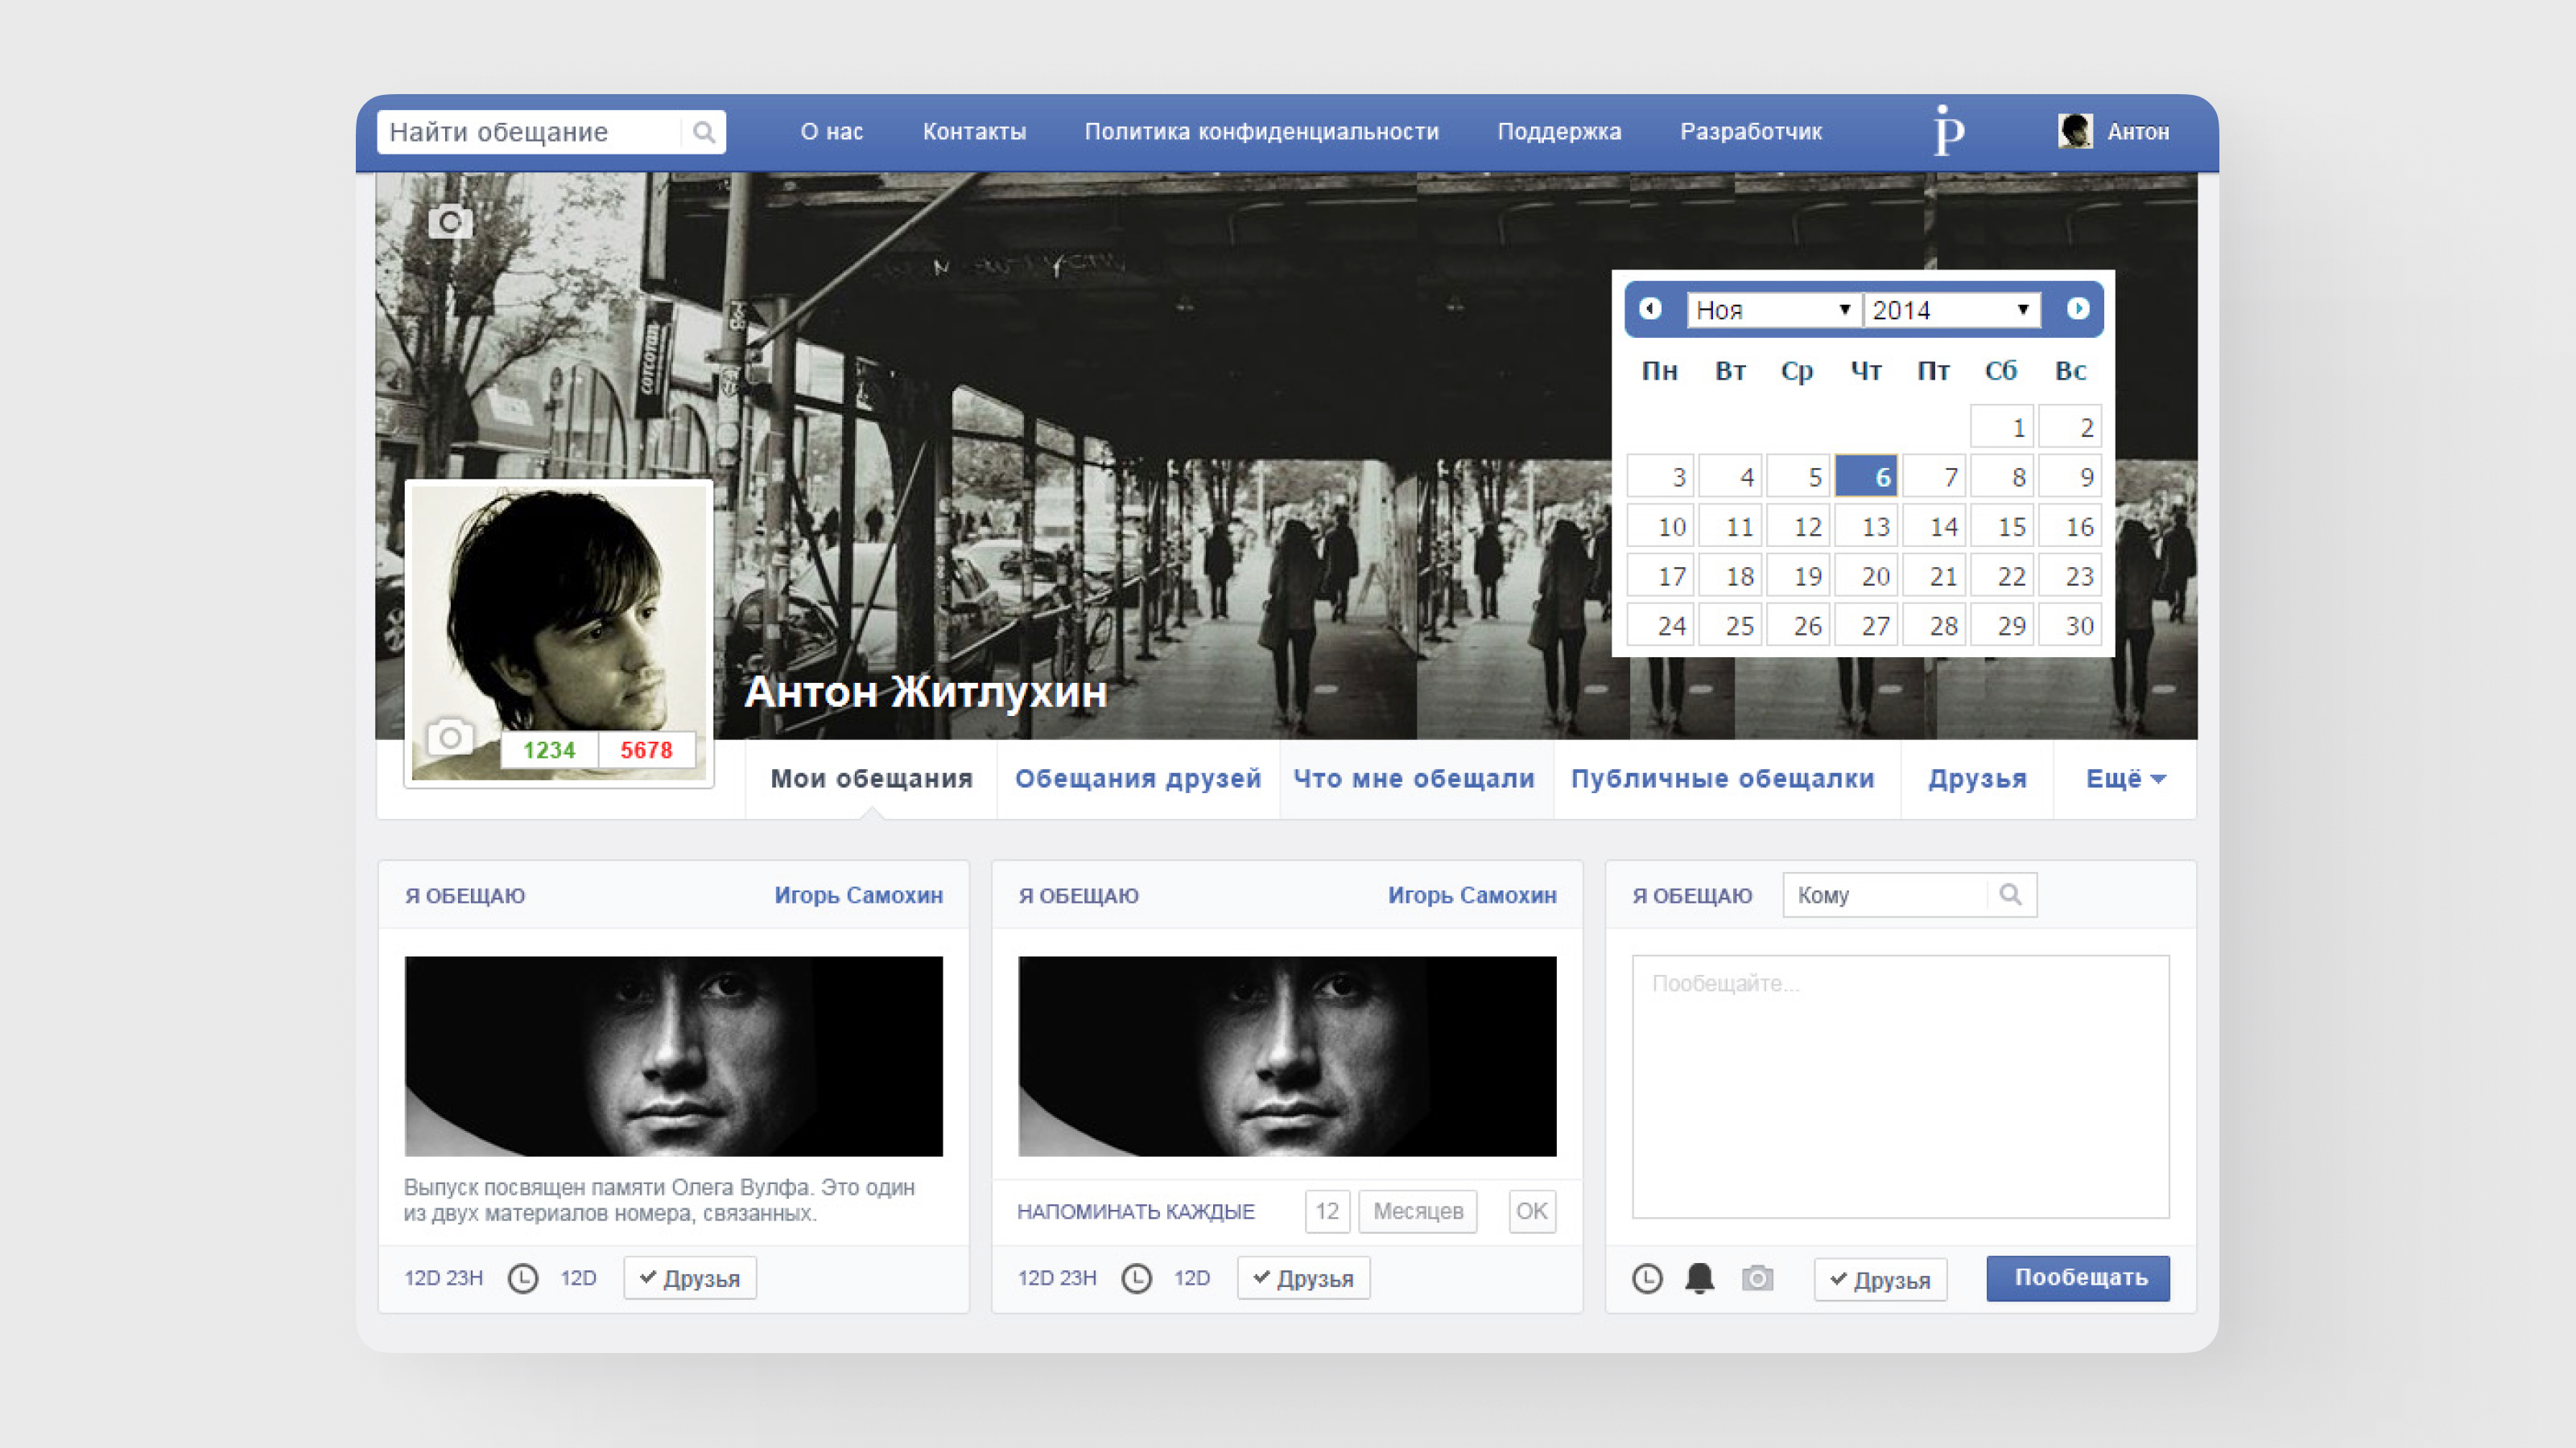The image size is (2576, 1448).
Task: Click 12D 23H timer in second card
Action: [1057, 1278]
